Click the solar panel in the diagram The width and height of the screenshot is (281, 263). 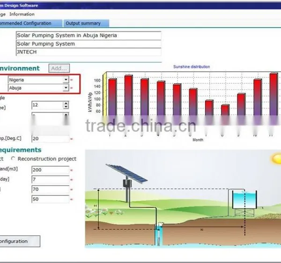(127, 173)
